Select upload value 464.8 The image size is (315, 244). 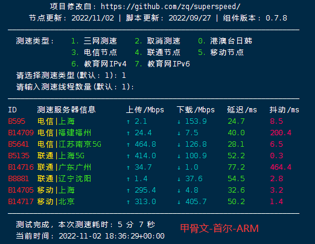tap(145, 144)
